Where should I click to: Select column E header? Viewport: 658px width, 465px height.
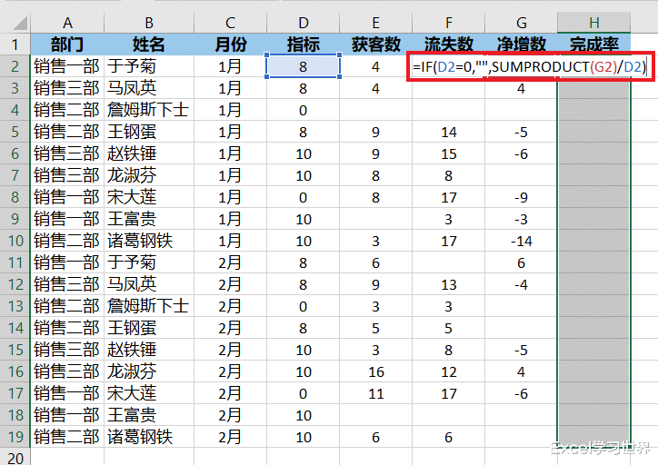click(x=375, y=23)
